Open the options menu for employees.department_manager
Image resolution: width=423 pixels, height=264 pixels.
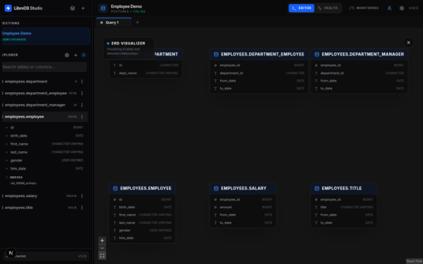click(x=82, y=105)
